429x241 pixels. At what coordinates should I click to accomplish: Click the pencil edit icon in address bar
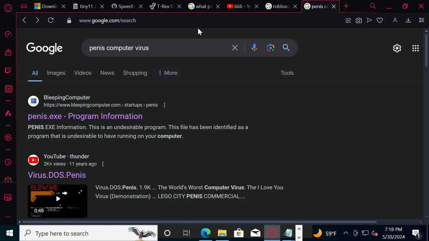(348, 20)
